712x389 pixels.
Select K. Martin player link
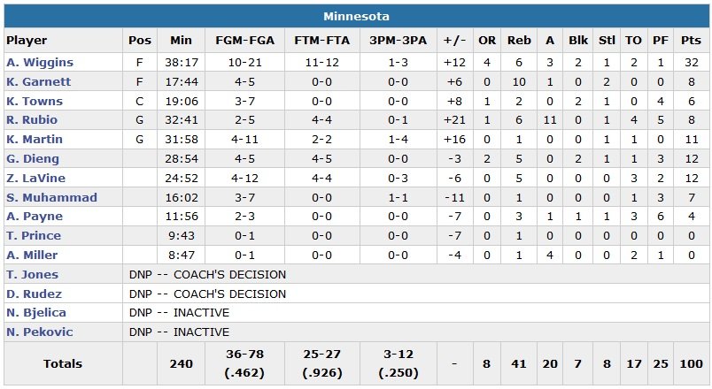click(x=35, y=140)
